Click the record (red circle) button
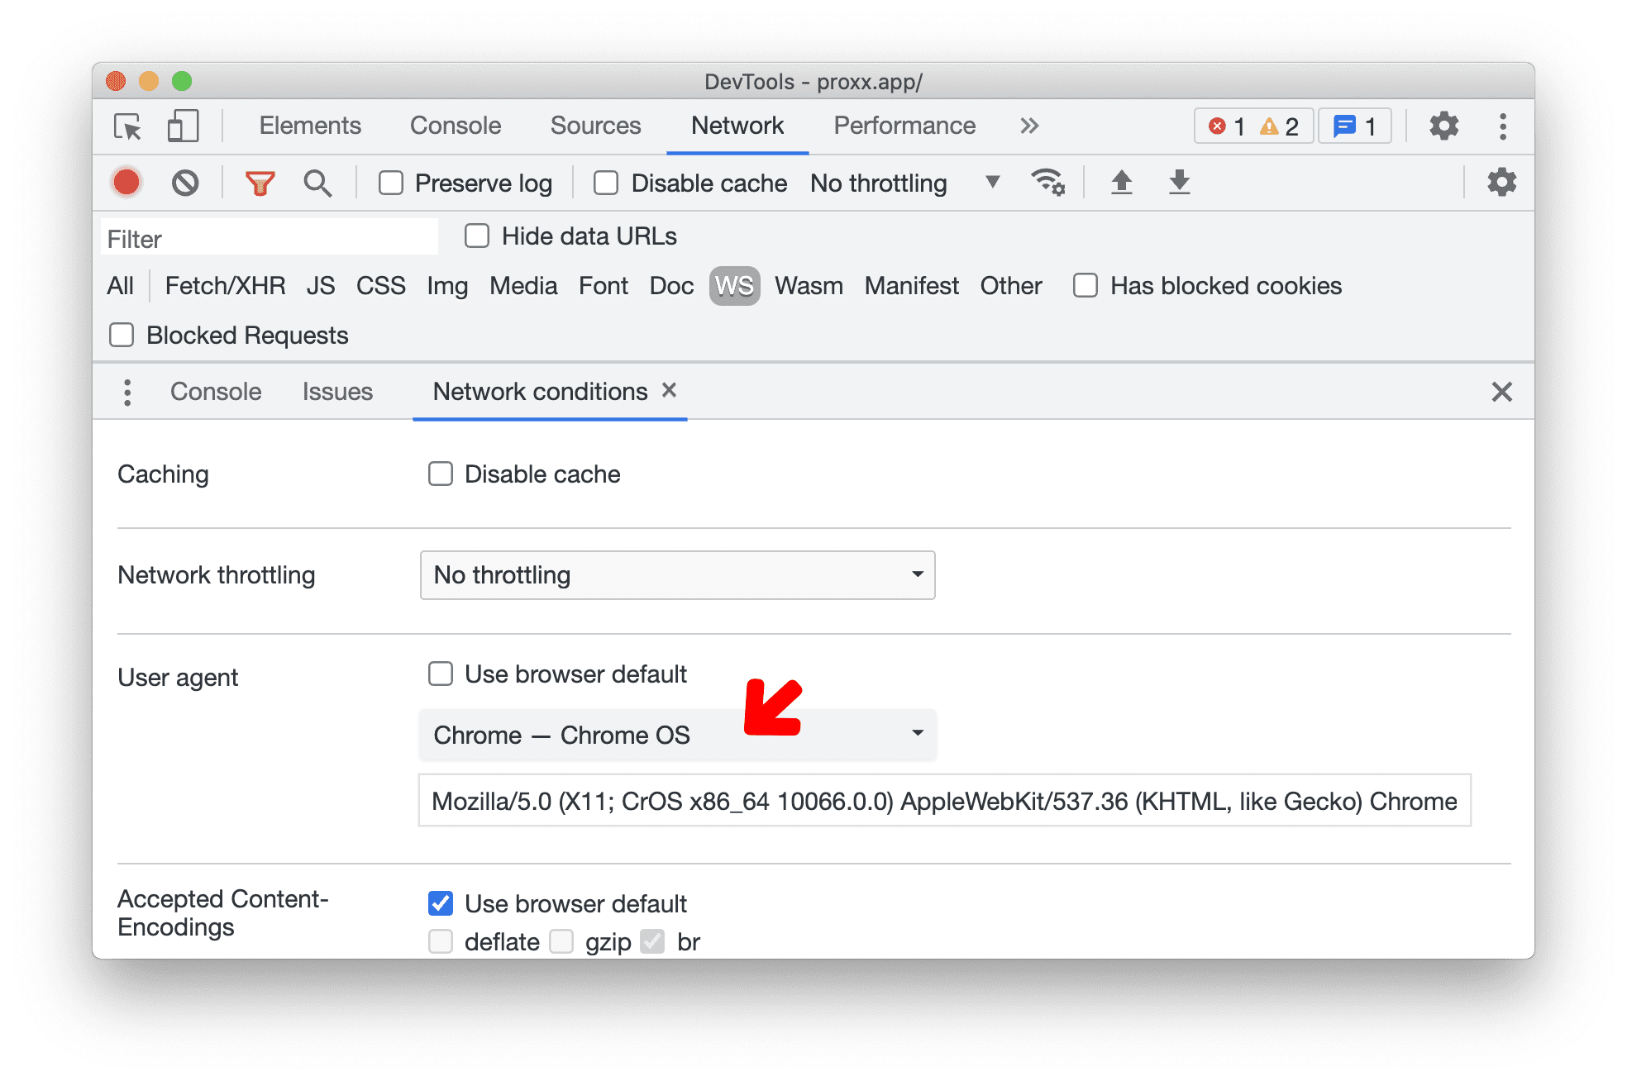The width and height of the screenshot is (1627, 1081). pyautogui.click(x=126, y=183)
